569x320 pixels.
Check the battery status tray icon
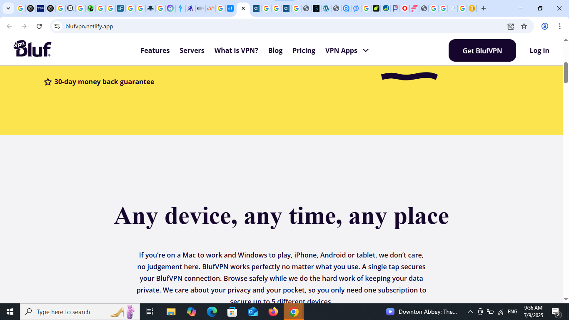490,312
